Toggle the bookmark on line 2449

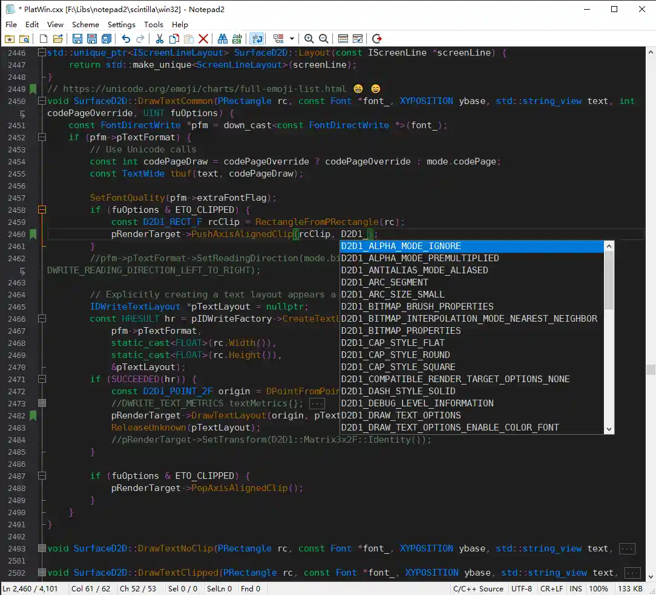pos(33,89)
